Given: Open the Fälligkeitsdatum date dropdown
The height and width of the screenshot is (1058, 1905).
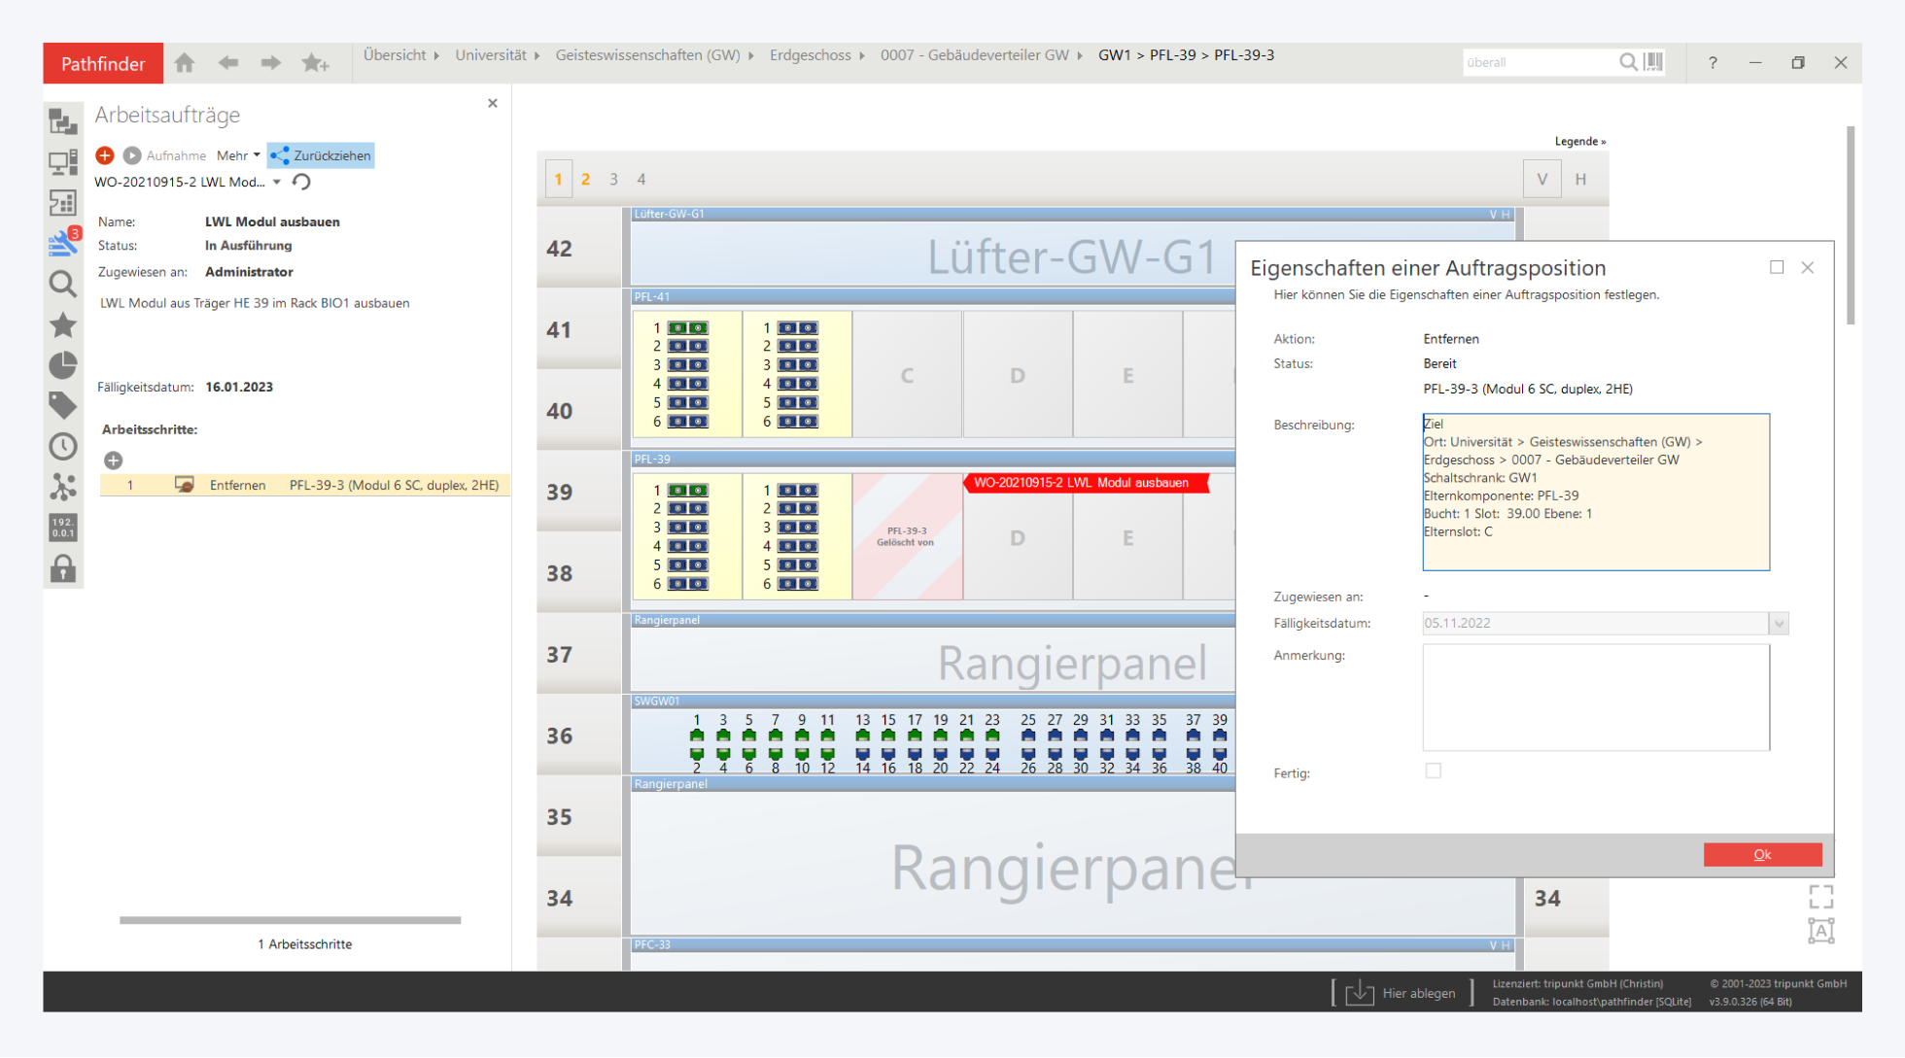Looking at the screenshot, I should [1779, 624].
